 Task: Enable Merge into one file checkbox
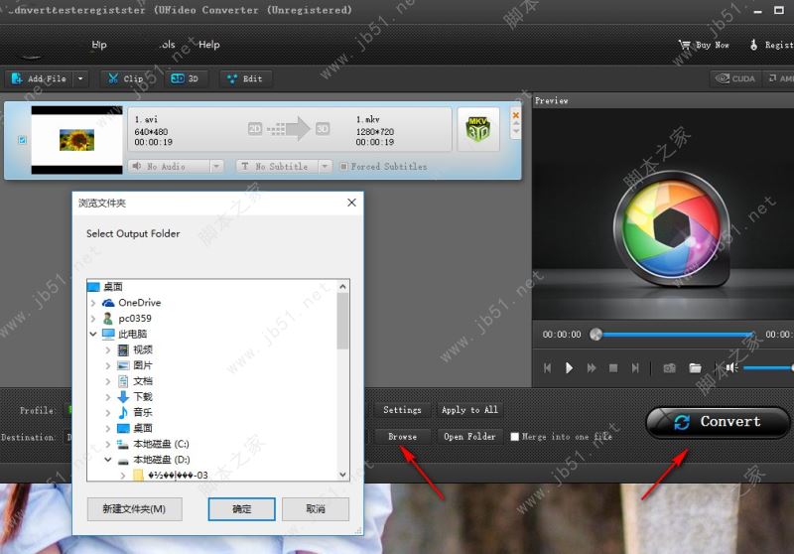point(514,437)
